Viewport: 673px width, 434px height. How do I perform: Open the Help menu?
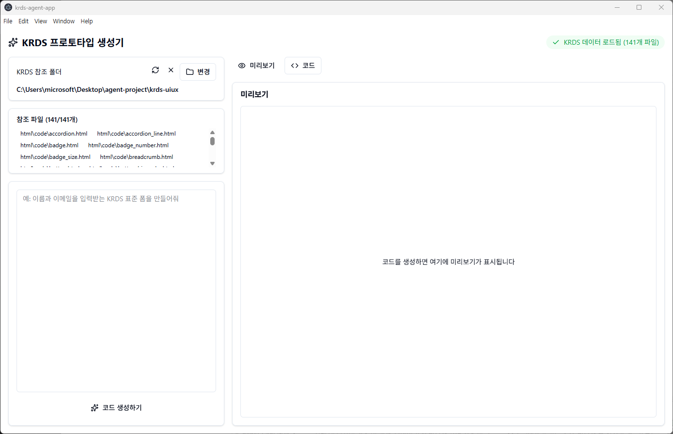pyautogui.click(x=87, y=21)
